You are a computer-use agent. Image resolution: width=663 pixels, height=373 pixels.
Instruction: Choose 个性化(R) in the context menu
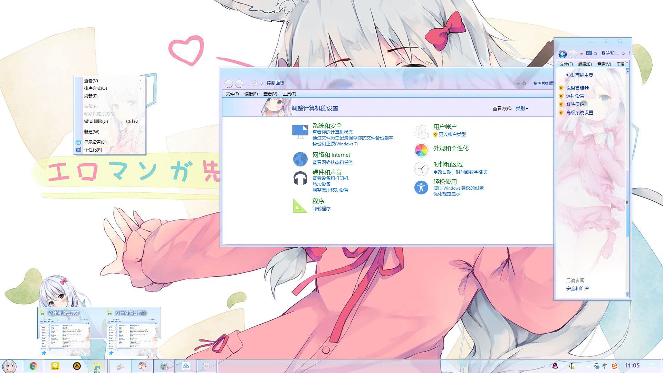tap(93, 150)
